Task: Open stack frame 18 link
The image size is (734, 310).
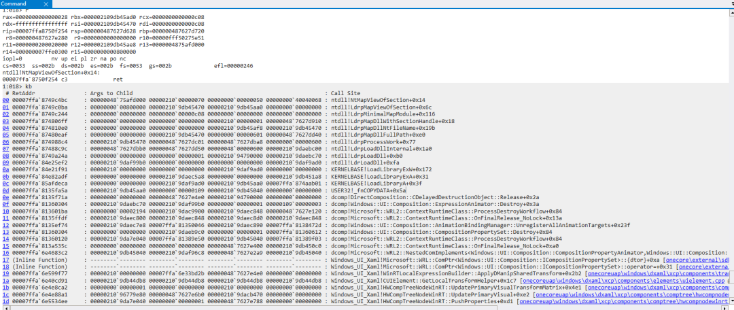Action: pyautogui.click(x=5, y=266)
